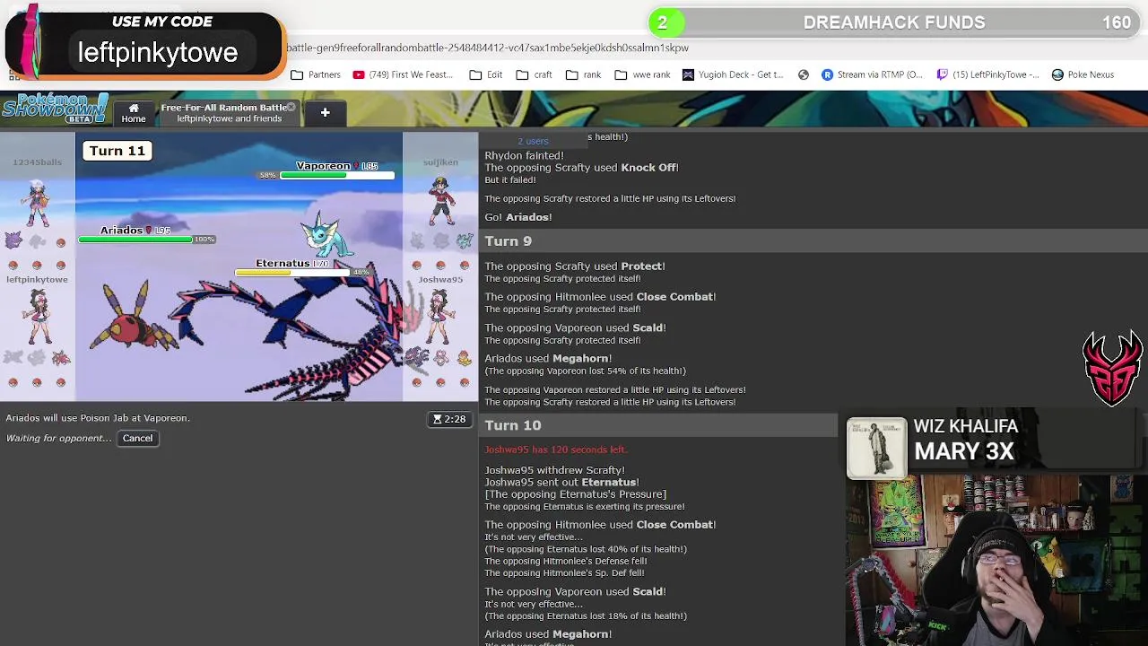Screen dimensions: 1148x646
Task: Click Ariados team icon under leftpinkytowe
Action: [60, 357]
